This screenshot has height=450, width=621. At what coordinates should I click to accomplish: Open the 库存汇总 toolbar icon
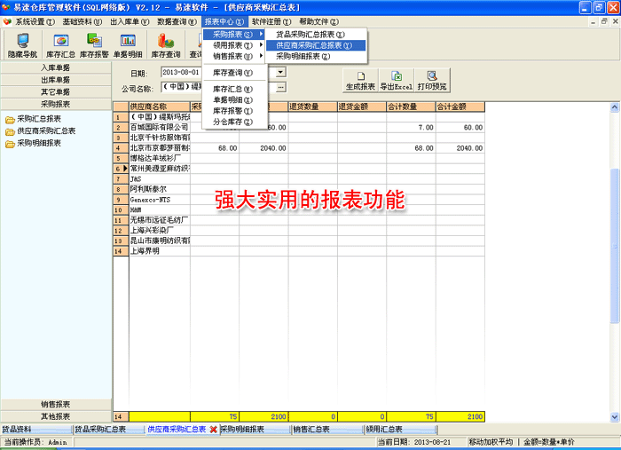(x=60, y=45)
